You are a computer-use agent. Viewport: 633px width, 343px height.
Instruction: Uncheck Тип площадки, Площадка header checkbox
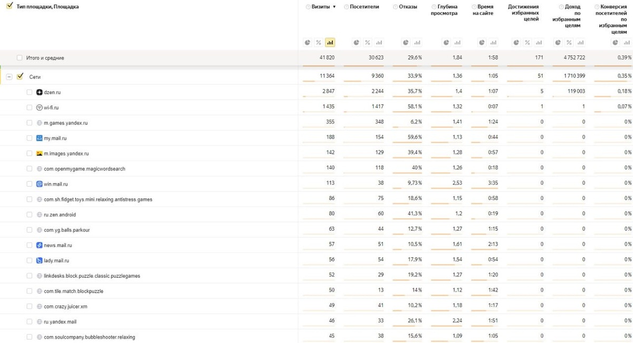(x=9, y=6)
